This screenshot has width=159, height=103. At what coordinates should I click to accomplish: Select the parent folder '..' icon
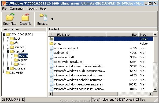coord(51,39)
